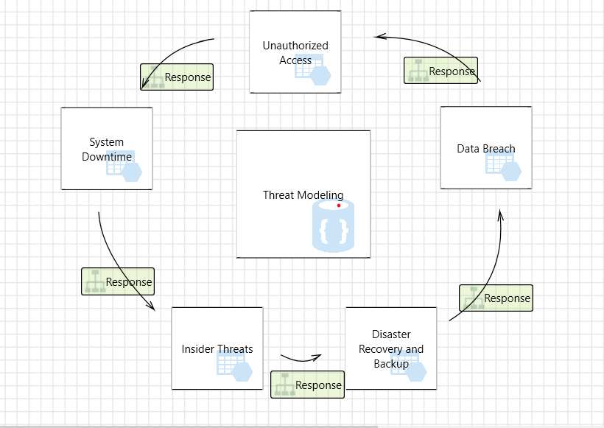Click the table-hexagon icon in System Downtime node
The height and width of the screenshot is (428, 604).
124,166
